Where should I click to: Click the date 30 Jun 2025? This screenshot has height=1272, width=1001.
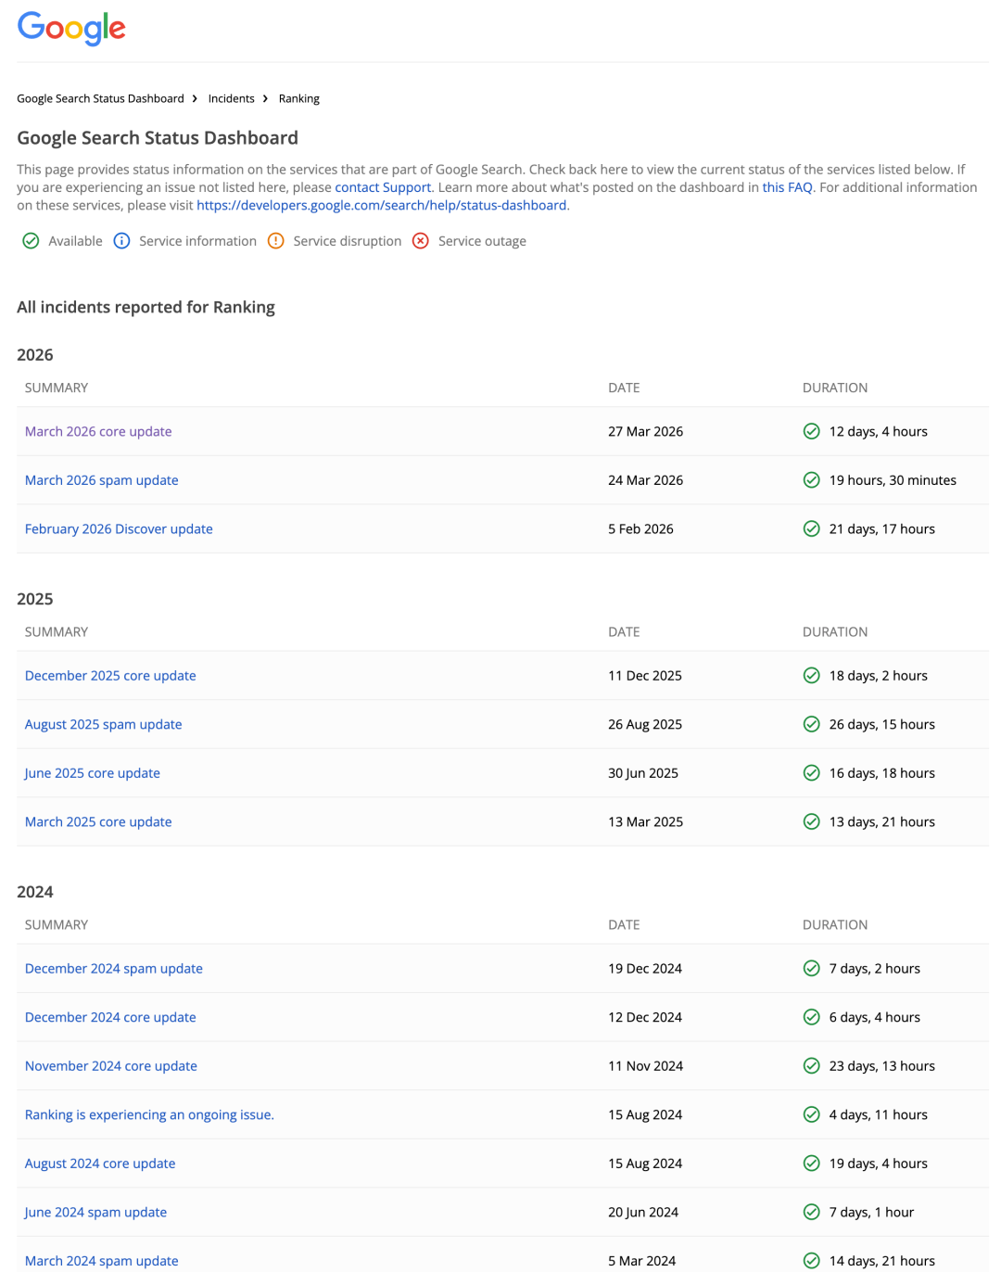642,773
